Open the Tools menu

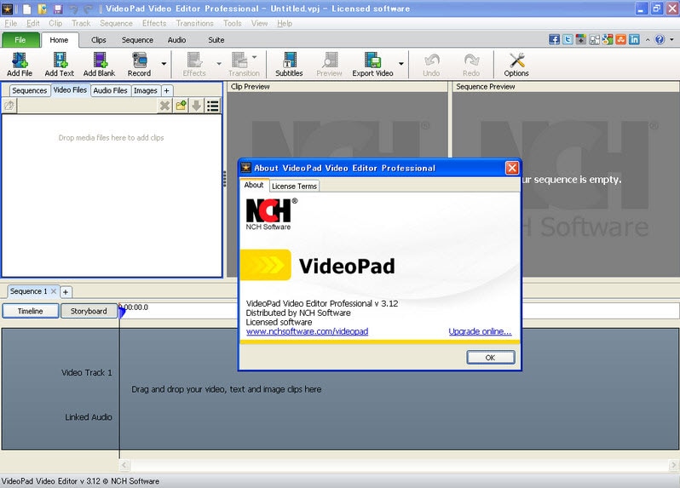[233, 23]
